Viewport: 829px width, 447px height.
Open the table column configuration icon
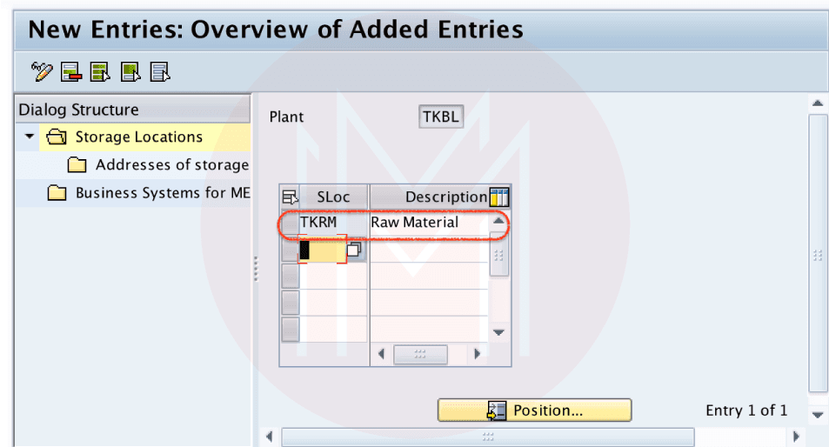[498, 197]
